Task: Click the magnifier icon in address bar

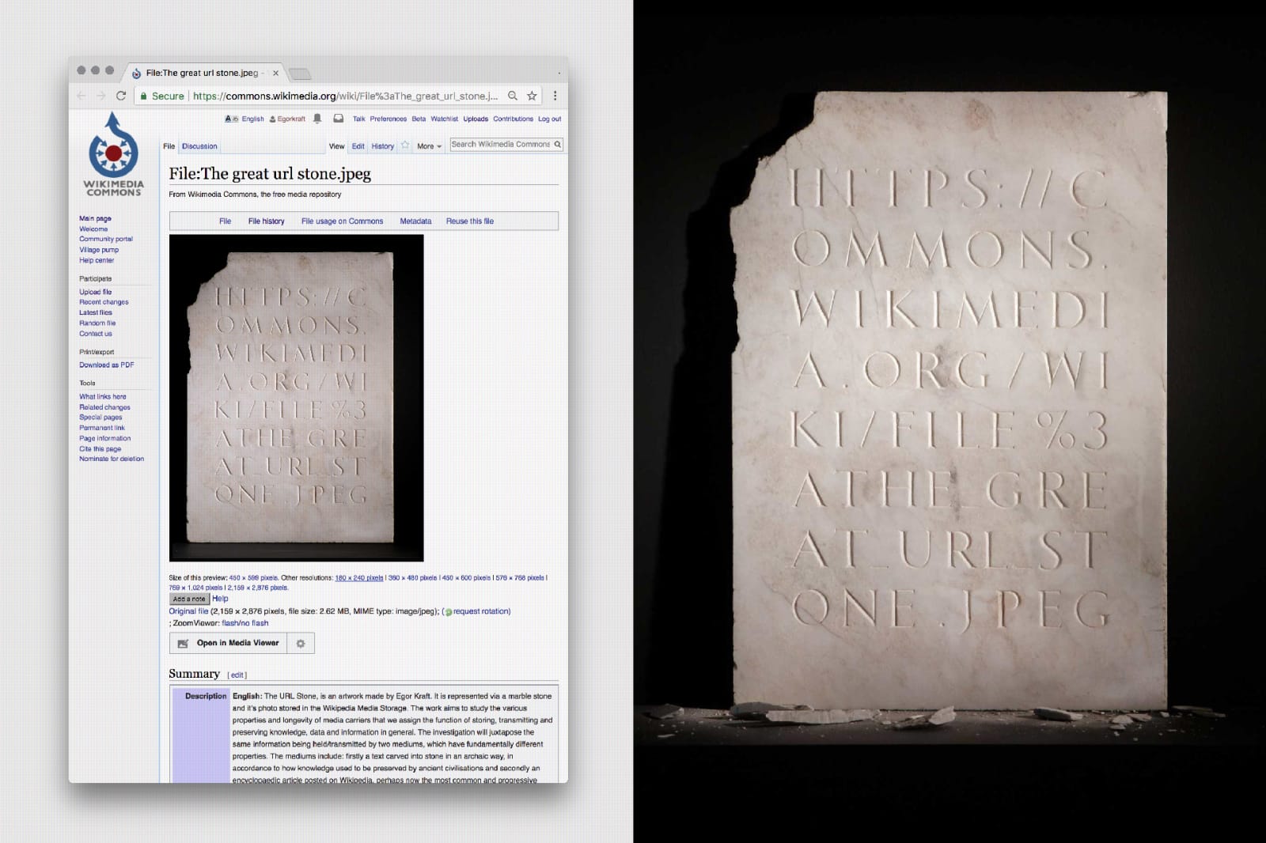Action: click(x=513, y=96)
